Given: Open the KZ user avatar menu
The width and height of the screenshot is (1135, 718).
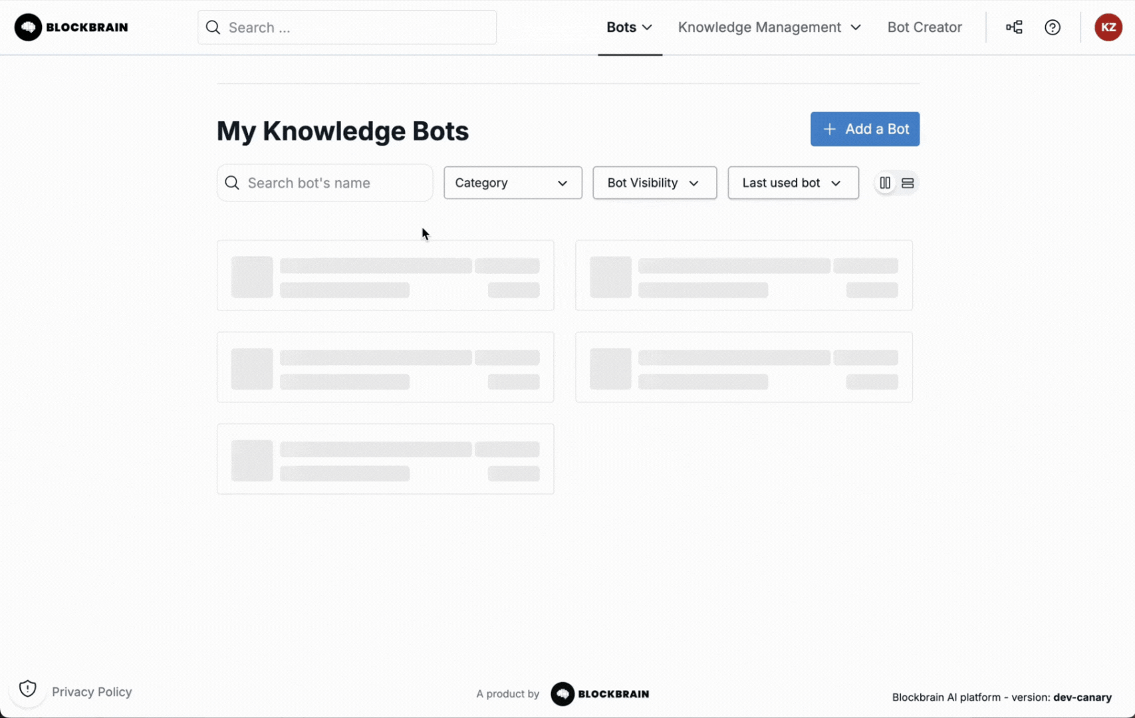Looking at the screenshot, I should [1108, 27].
